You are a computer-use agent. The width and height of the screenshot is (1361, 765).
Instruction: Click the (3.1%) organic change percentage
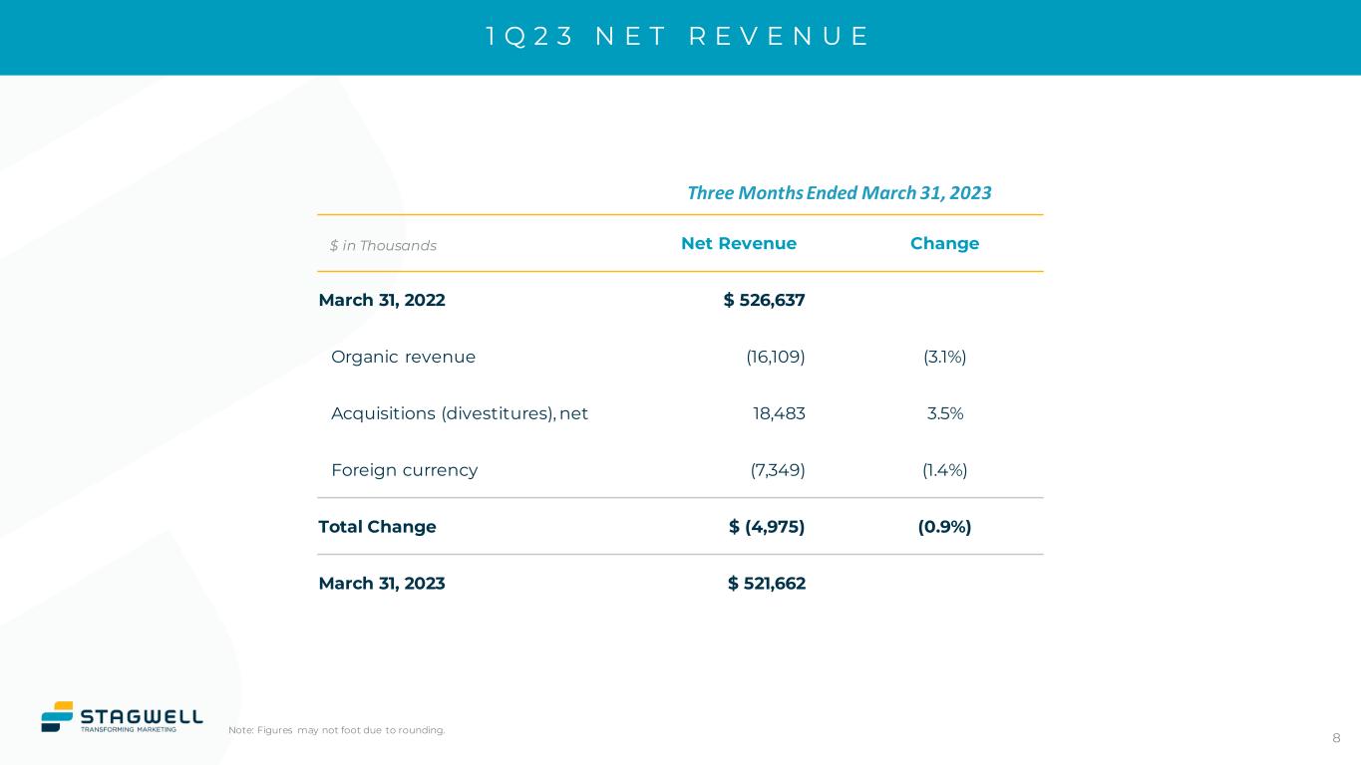(x=944, y=358)
